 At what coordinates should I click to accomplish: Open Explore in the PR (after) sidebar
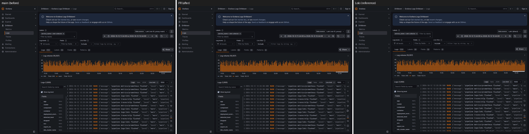185,22
